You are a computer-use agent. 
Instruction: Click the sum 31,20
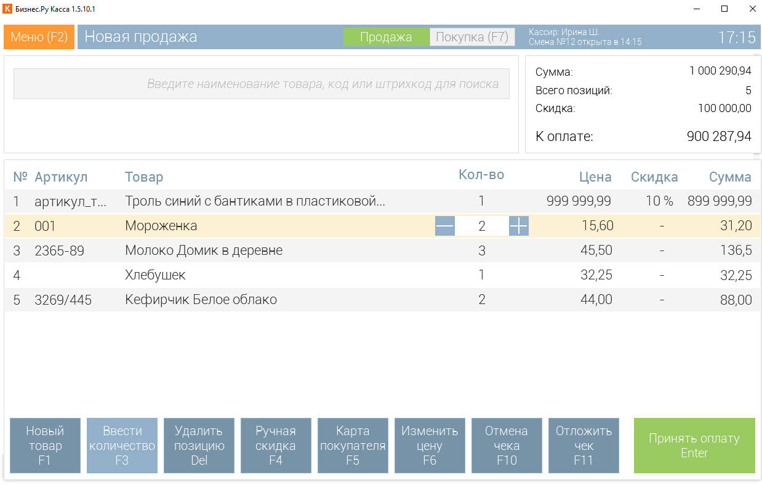coord(736,226)
